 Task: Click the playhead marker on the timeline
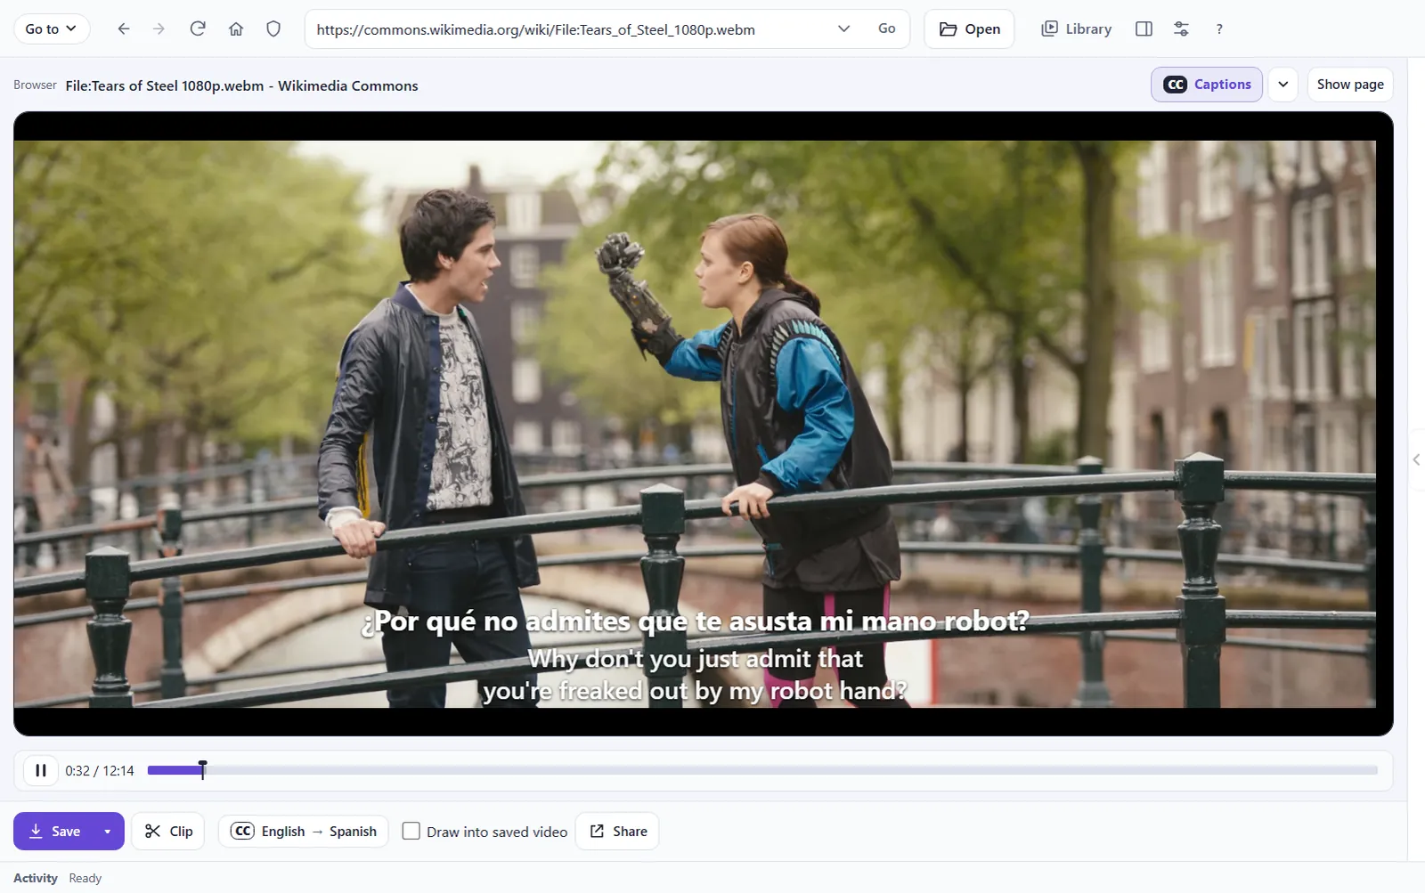pos(203,769)
